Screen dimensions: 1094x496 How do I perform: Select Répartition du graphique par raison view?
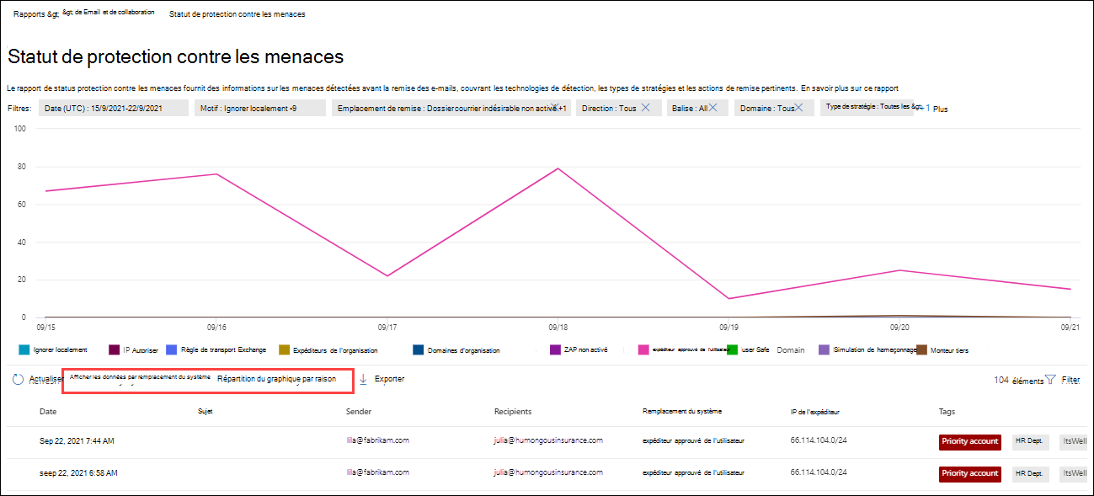tap(276, 380)
